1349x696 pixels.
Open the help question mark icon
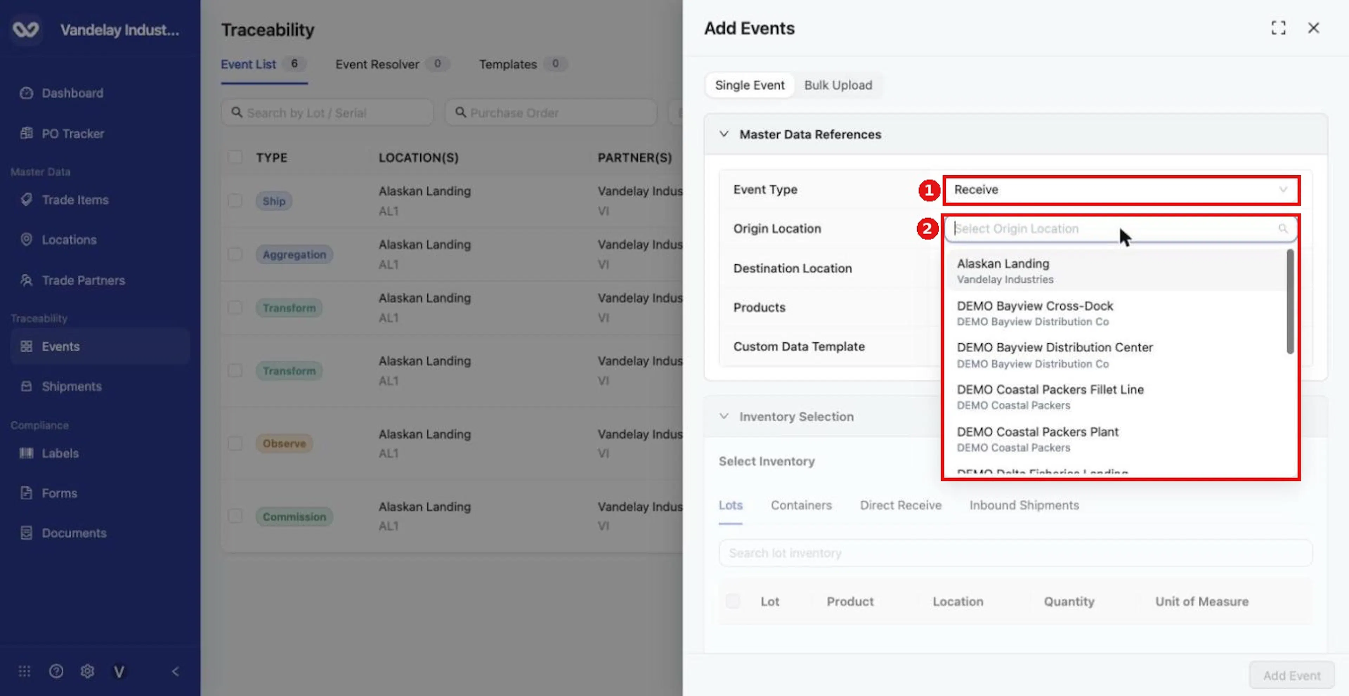[56, 671]
